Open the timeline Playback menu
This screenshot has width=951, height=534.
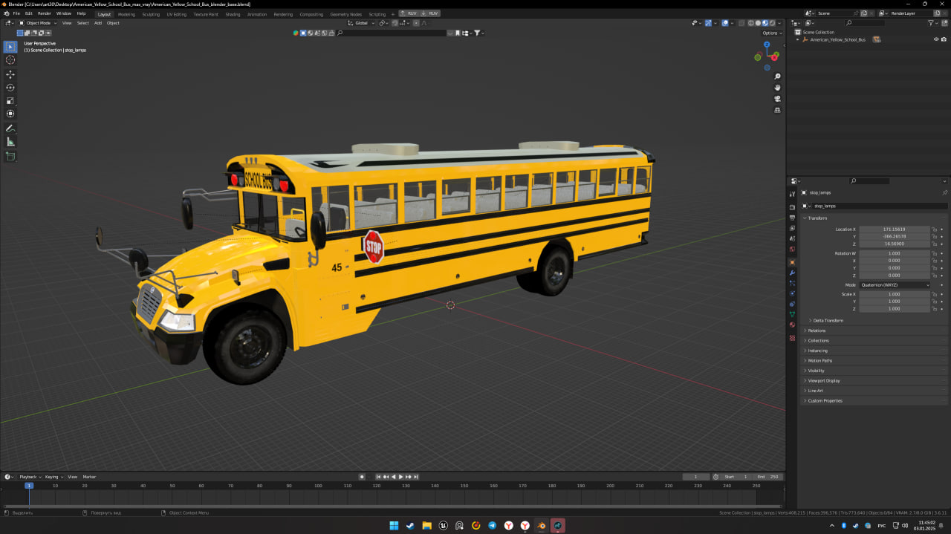click(x=30, y=477)
